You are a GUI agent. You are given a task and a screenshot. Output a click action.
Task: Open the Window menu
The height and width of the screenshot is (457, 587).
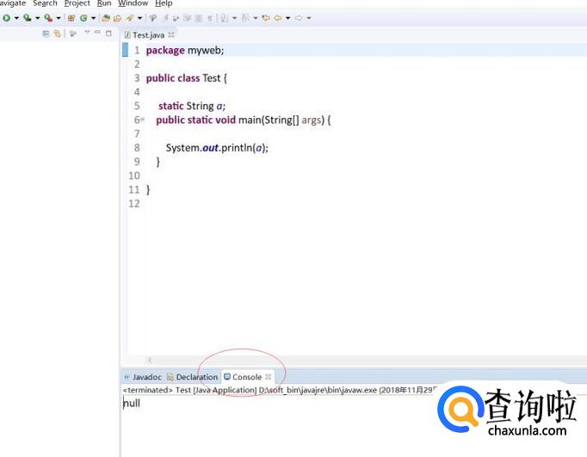coord(133,3)
